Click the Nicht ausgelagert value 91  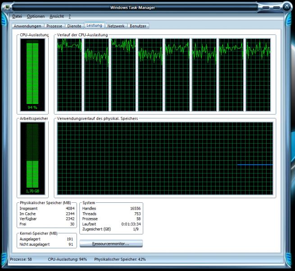point(71,244)
